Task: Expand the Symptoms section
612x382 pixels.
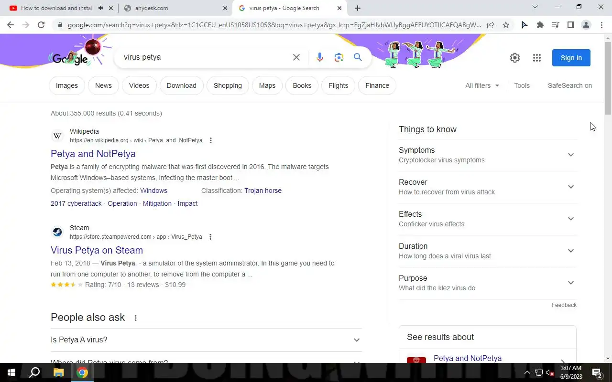Action: [487, 155]
